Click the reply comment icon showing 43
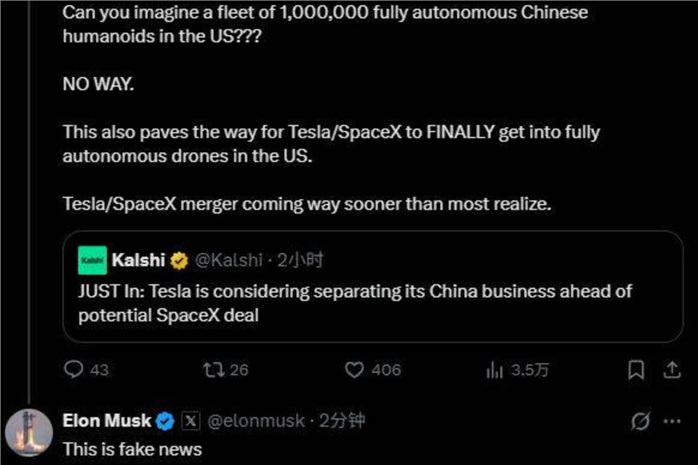This screenshot has width=698, height=465. (73, 369)
